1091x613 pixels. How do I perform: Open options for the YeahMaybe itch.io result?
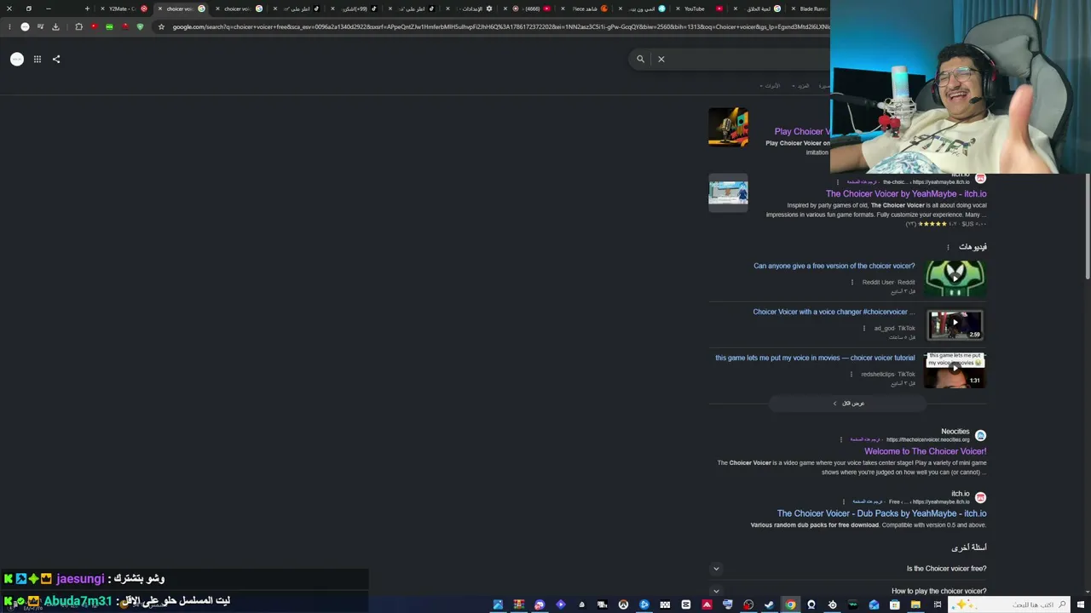click(x=837, y=182)
